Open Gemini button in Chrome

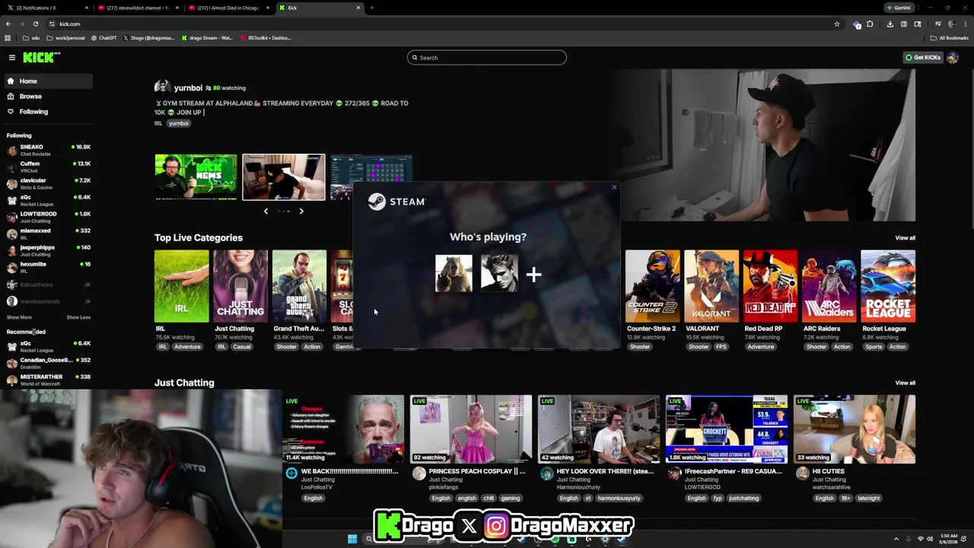click(899, 8)
